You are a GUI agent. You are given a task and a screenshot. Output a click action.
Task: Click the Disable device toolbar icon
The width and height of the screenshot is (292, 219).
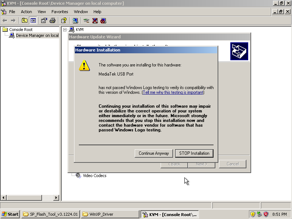click(103, 20)
